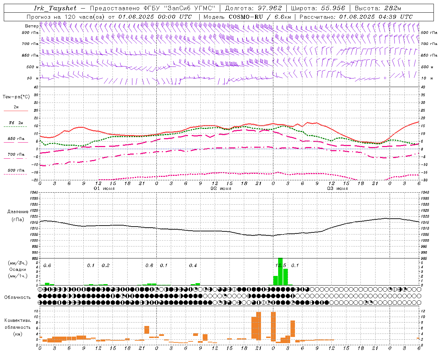Click "700 гПа" in the temperature legend
The width and height of the screenshot is (439, 351).
coord(16,154)
